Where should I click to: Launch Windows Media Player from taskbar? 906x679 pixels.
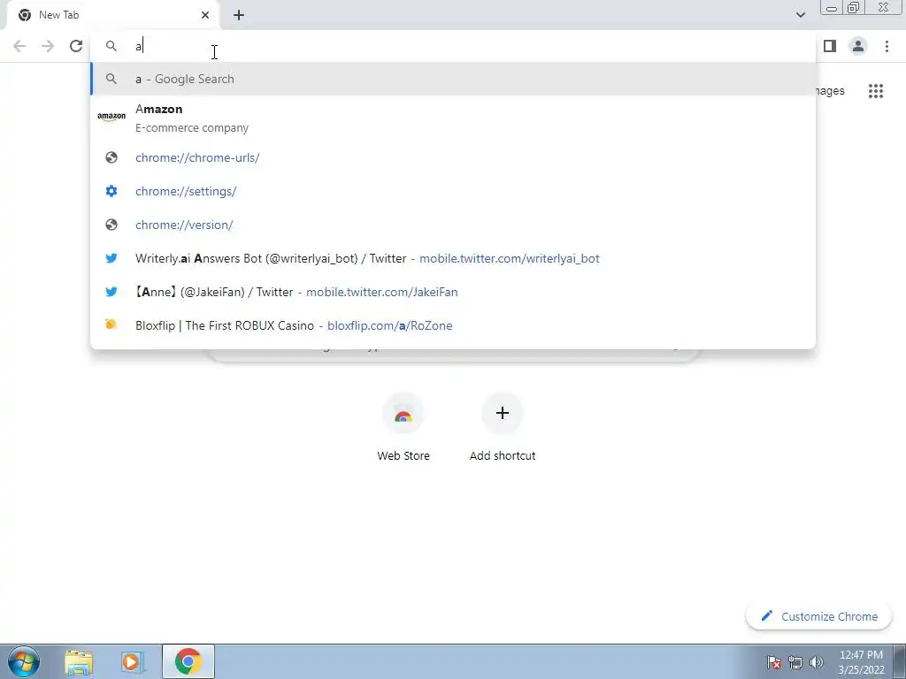(133, 661)
